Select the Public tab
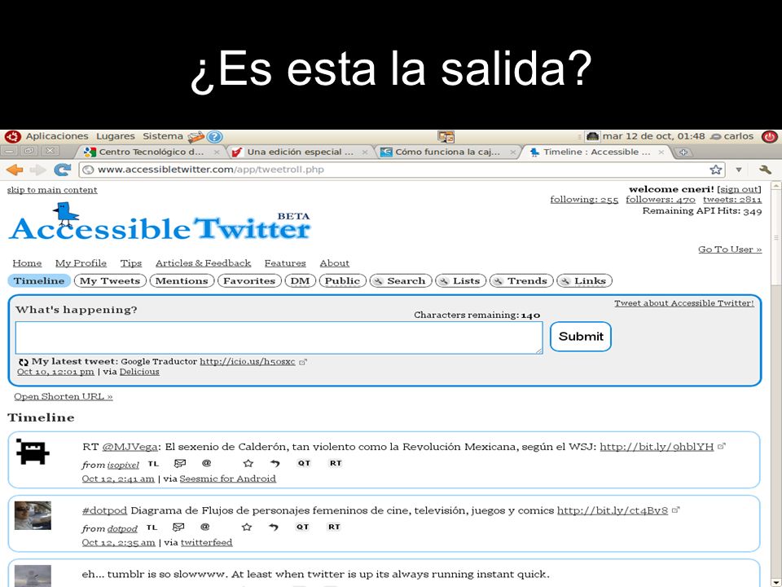The width and height of the screenshot is (782, 587). [343, 280]
